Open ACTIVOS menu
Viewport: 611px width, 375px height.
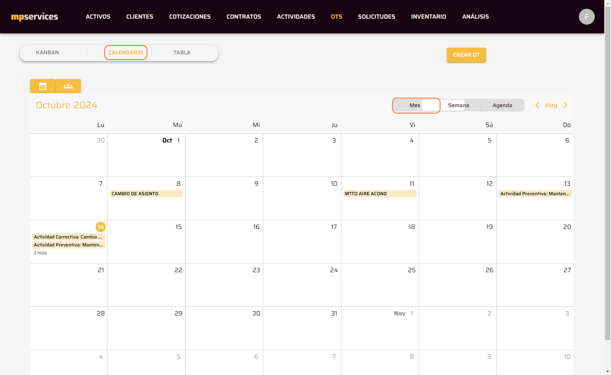click(98, 17)
